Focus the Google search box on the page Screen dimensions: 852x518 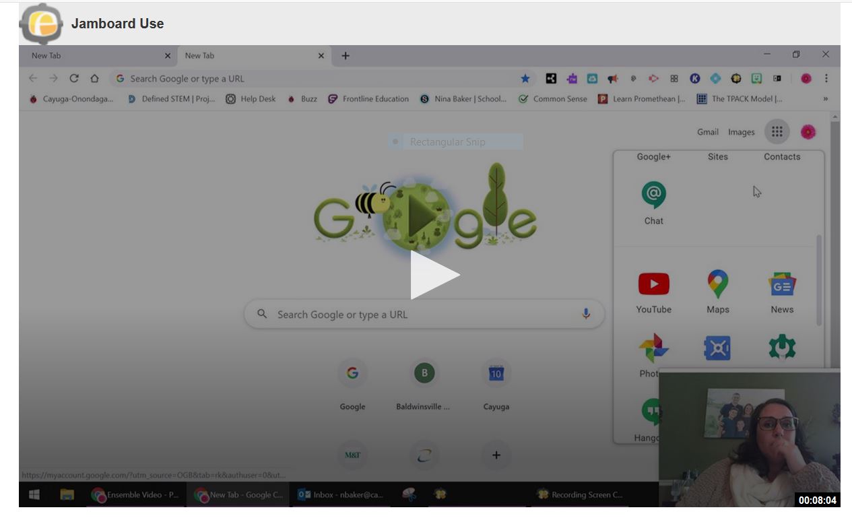point(424,315)
